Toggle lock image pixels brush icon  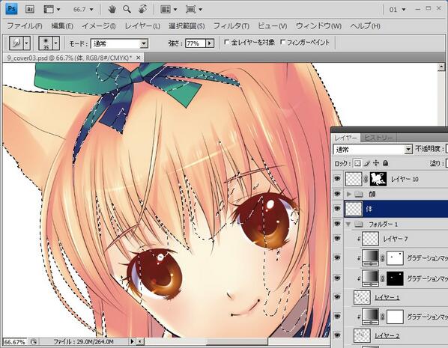coord(367,164)
